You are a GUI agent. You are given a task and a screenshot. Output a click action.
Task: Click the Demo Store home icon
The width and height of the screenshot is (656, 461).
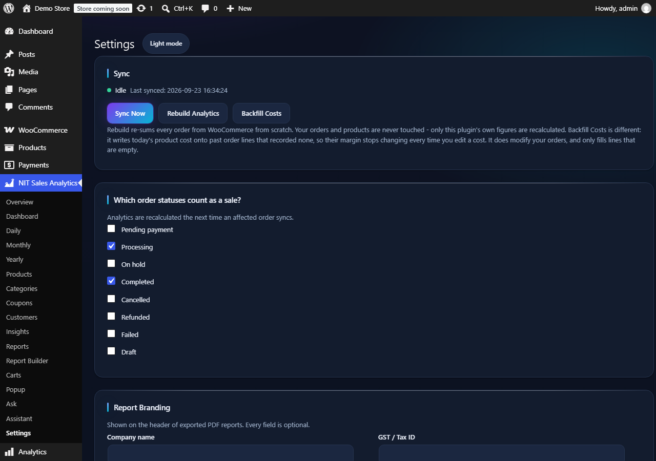[x=27, y=8]
